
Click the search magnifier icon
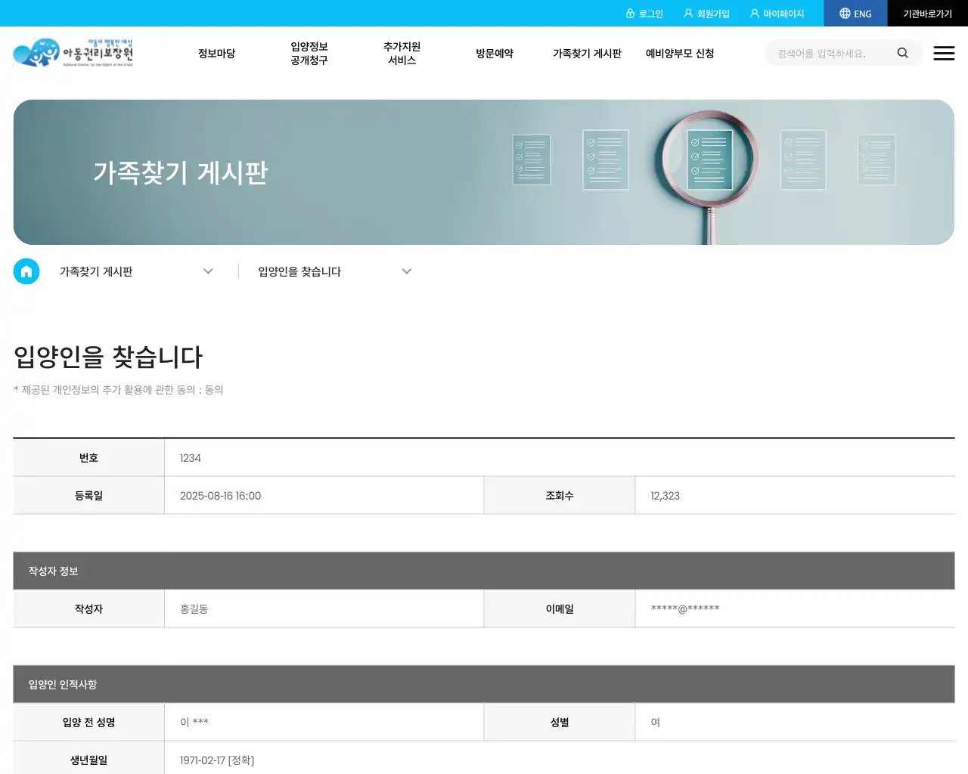pyautogui.click(x=902, y=53)
